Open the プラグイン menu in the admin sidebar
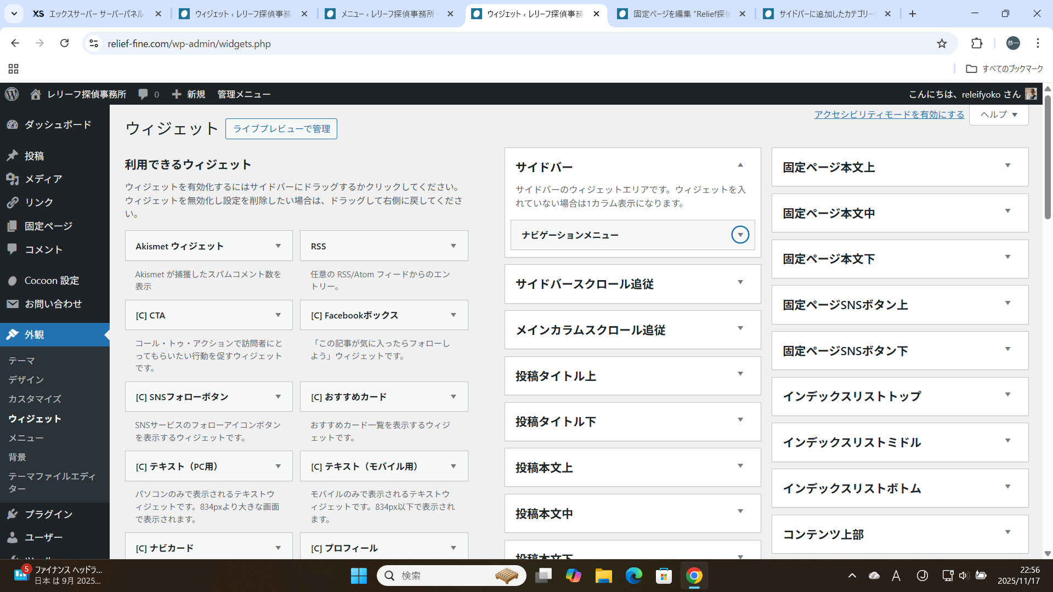 pos(48,514)
